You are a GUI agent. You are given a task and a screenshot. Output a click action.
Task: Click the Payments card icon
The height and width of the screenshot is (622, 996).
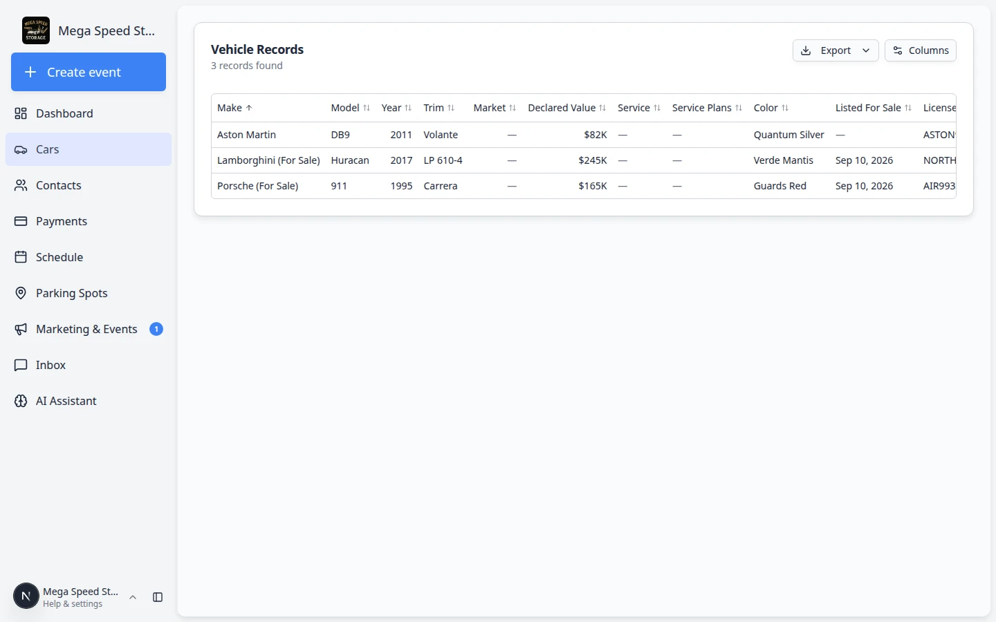pyautogui.click(x=21, y=221)
